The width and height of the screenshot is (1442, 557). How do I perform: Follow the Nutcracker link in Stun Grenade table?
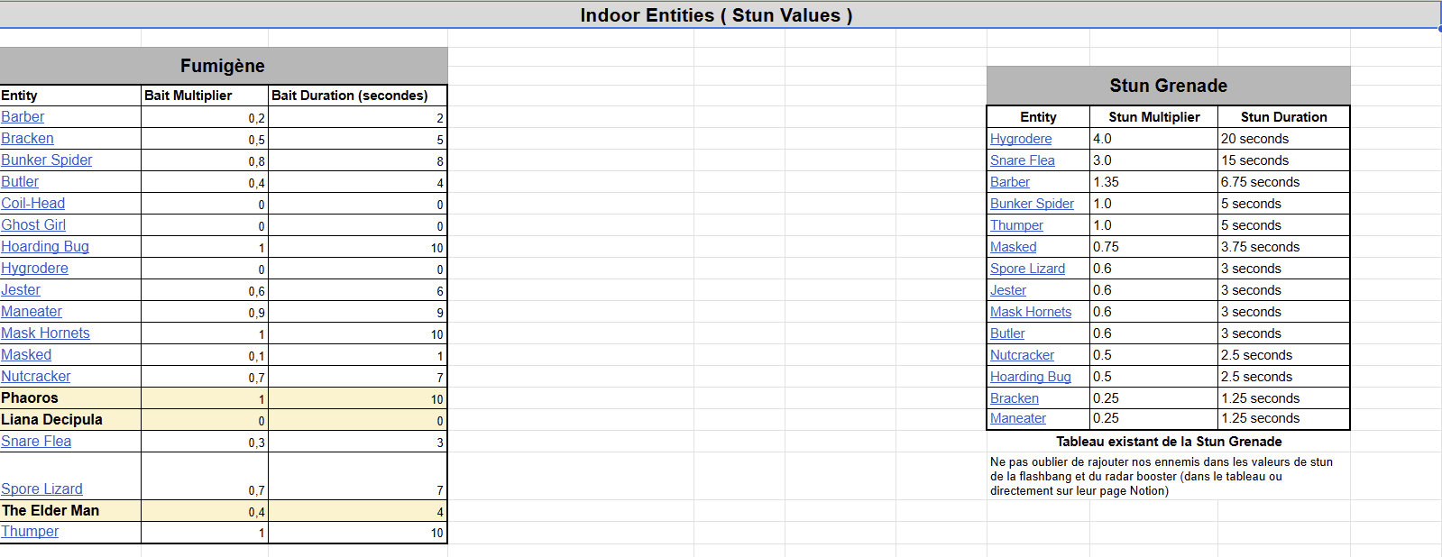(x=1022, y=355)
